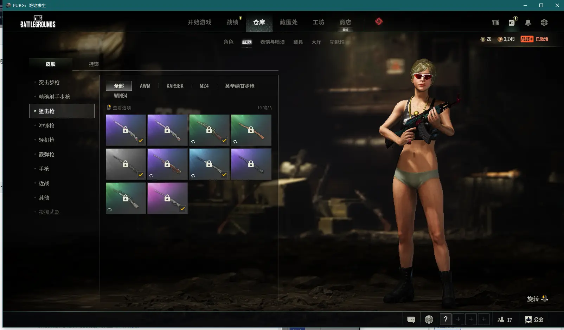
Task: Select last purple skin in second row
Action: pyautogui.click(x=251, y=164)
